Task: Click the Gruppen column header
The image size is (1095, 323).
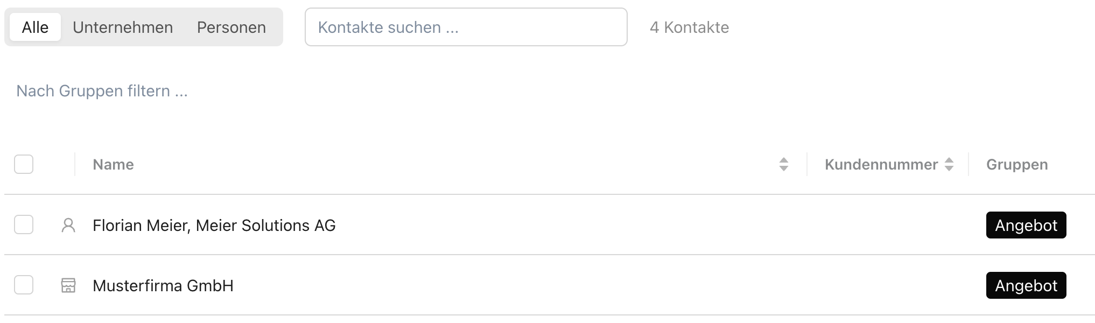Action: [1016, 164]
